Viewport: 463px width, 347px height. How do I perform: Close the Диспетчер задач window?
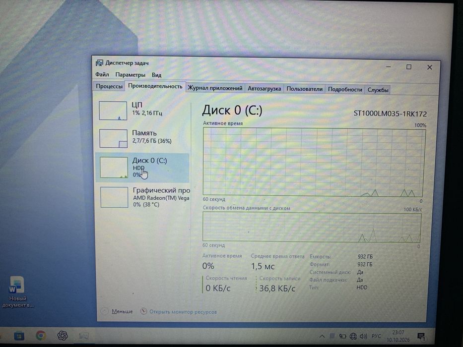[430, 67]
